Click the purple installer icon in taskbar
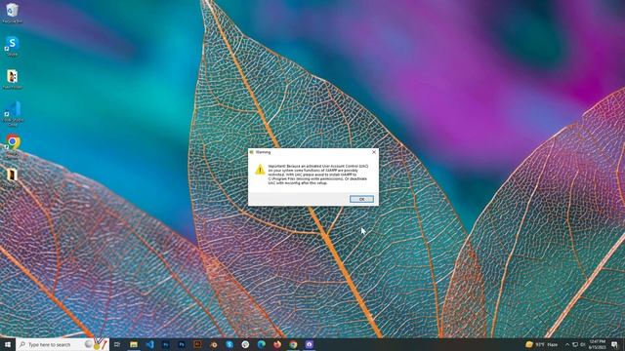 click(x=310, y=344)
